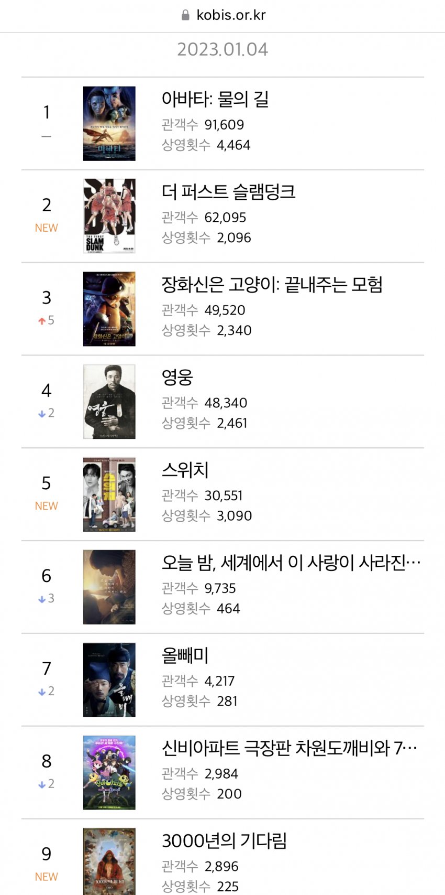This screenshot has width=445, height=895.
Task: Tap the NEW badge under rank 2
Action: (46, 228)
